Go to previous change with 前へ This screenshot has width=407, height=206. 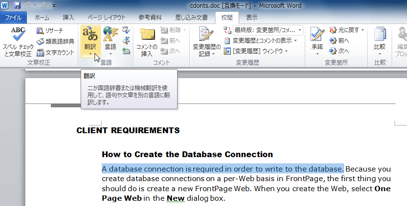coord(339,41)
